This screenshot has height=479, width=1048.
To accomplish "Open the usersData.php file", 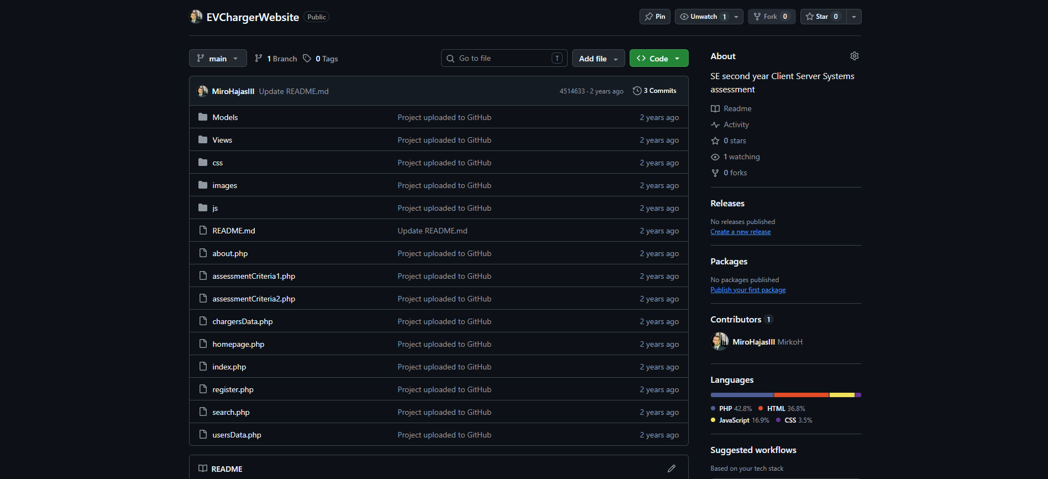I will pyautogui.click(x=237, y=435).
